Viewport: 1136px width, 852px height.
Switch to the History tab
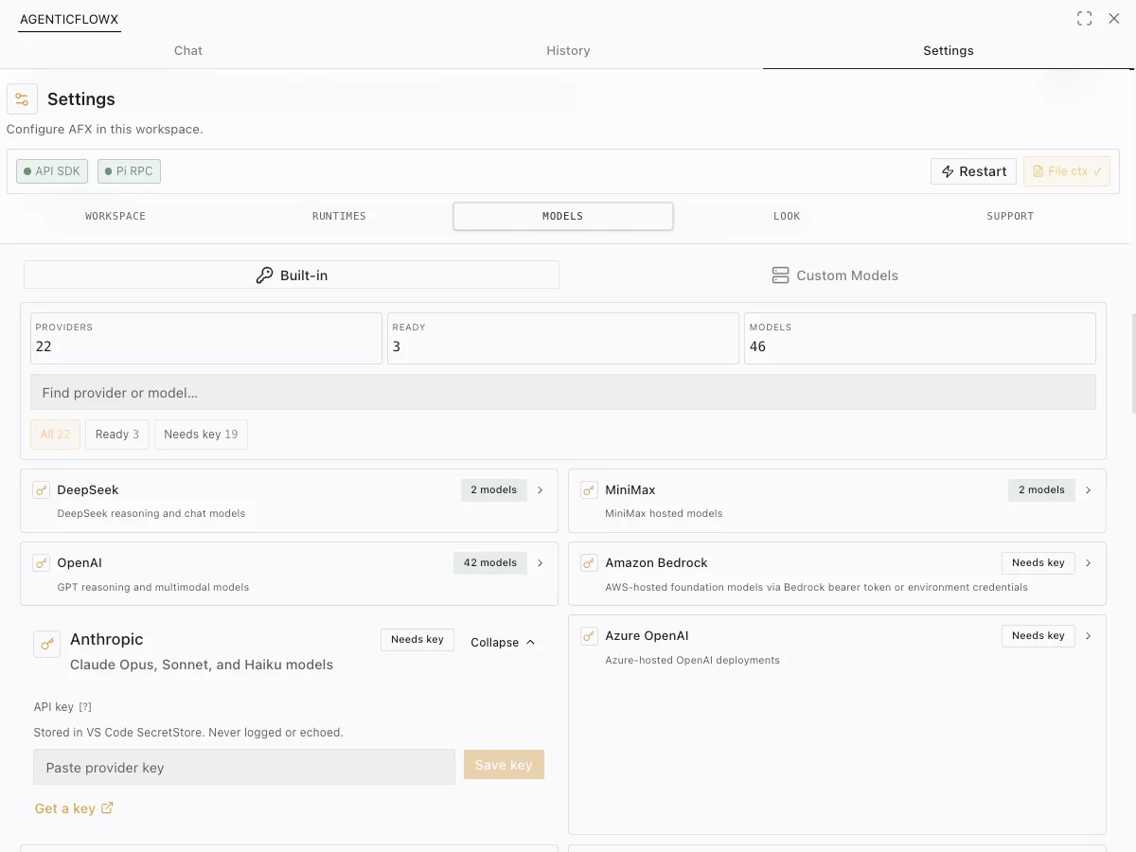pyautogui.click(x=568, y=51)
